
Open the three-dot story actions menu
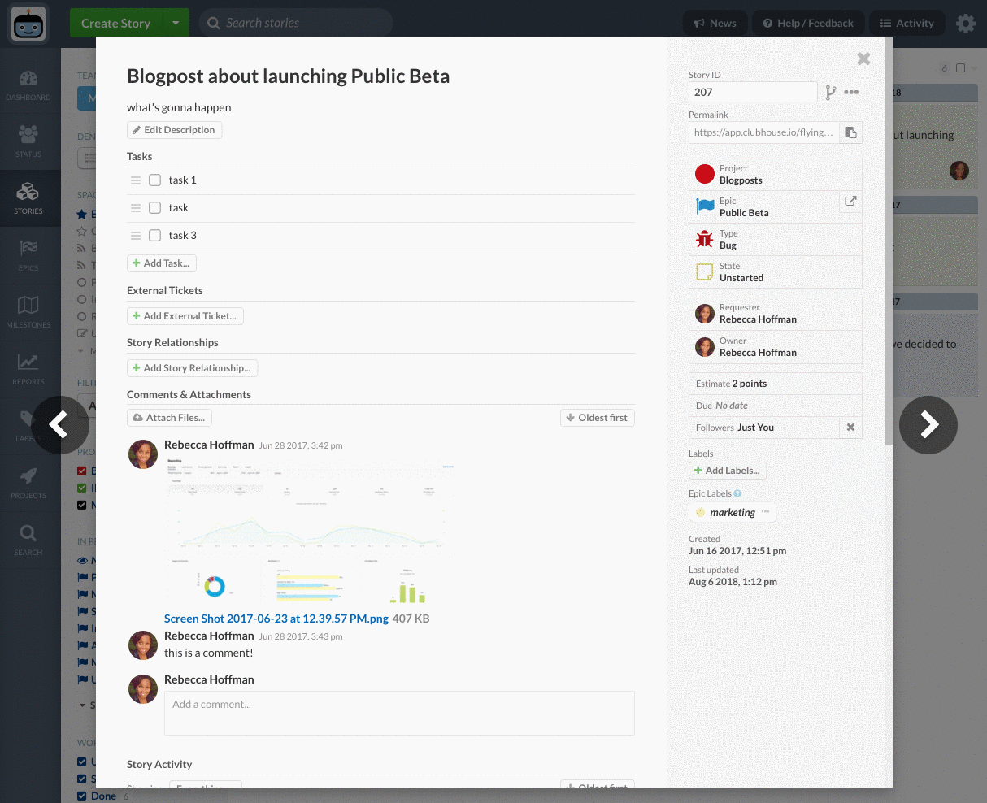point(851,93)
